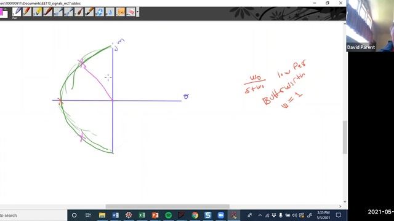Open Dropbox tray icon

click(274, 215)
